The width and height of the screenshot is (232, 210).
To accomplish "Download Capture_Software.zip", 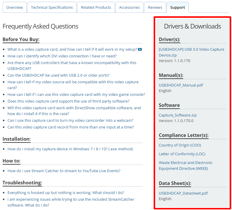I will pyautogui.click(x=178, y=115).
